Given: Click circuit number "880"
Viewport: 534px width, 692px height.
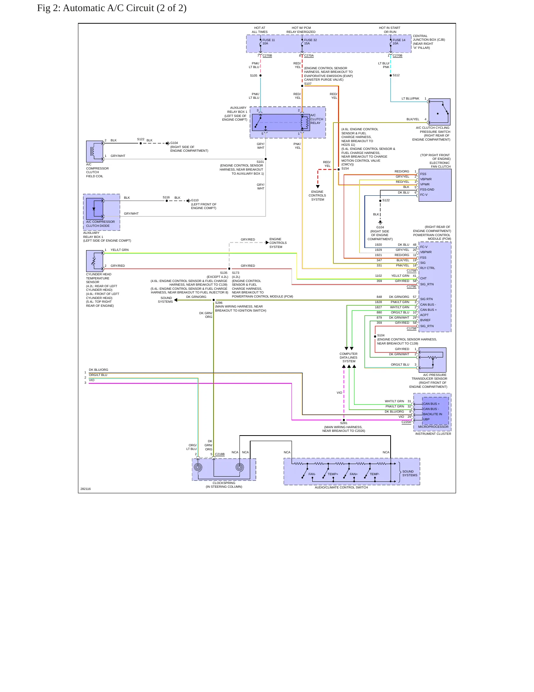Looking at the screenshot, I should (379, 312).
